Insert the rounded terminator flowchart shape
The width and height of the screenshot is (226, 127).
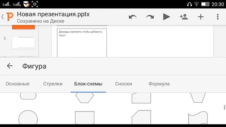pyautogui.click(x=28, y=96)
